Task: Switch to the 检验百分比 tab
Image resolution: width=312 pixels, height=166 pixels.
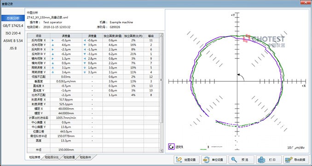Action: click(52, 157)
